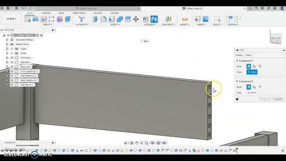
Task: Switch to the SURFACE tab
Action: (x=46, y=13)
